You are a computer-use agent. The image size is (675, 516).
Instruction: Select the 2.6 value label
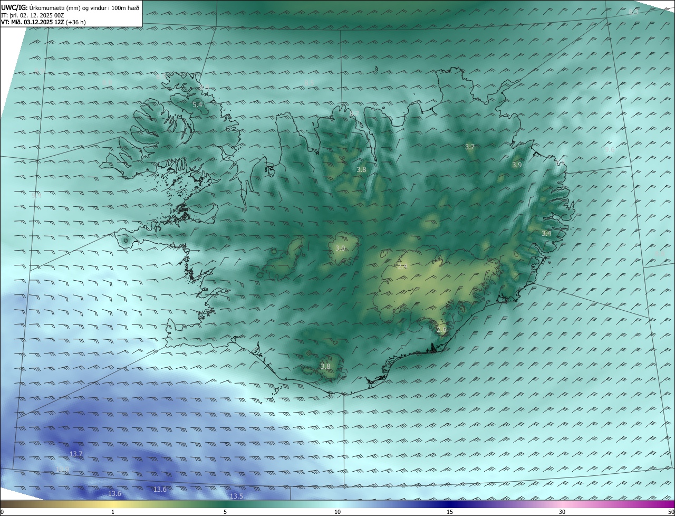coord(441,329)
